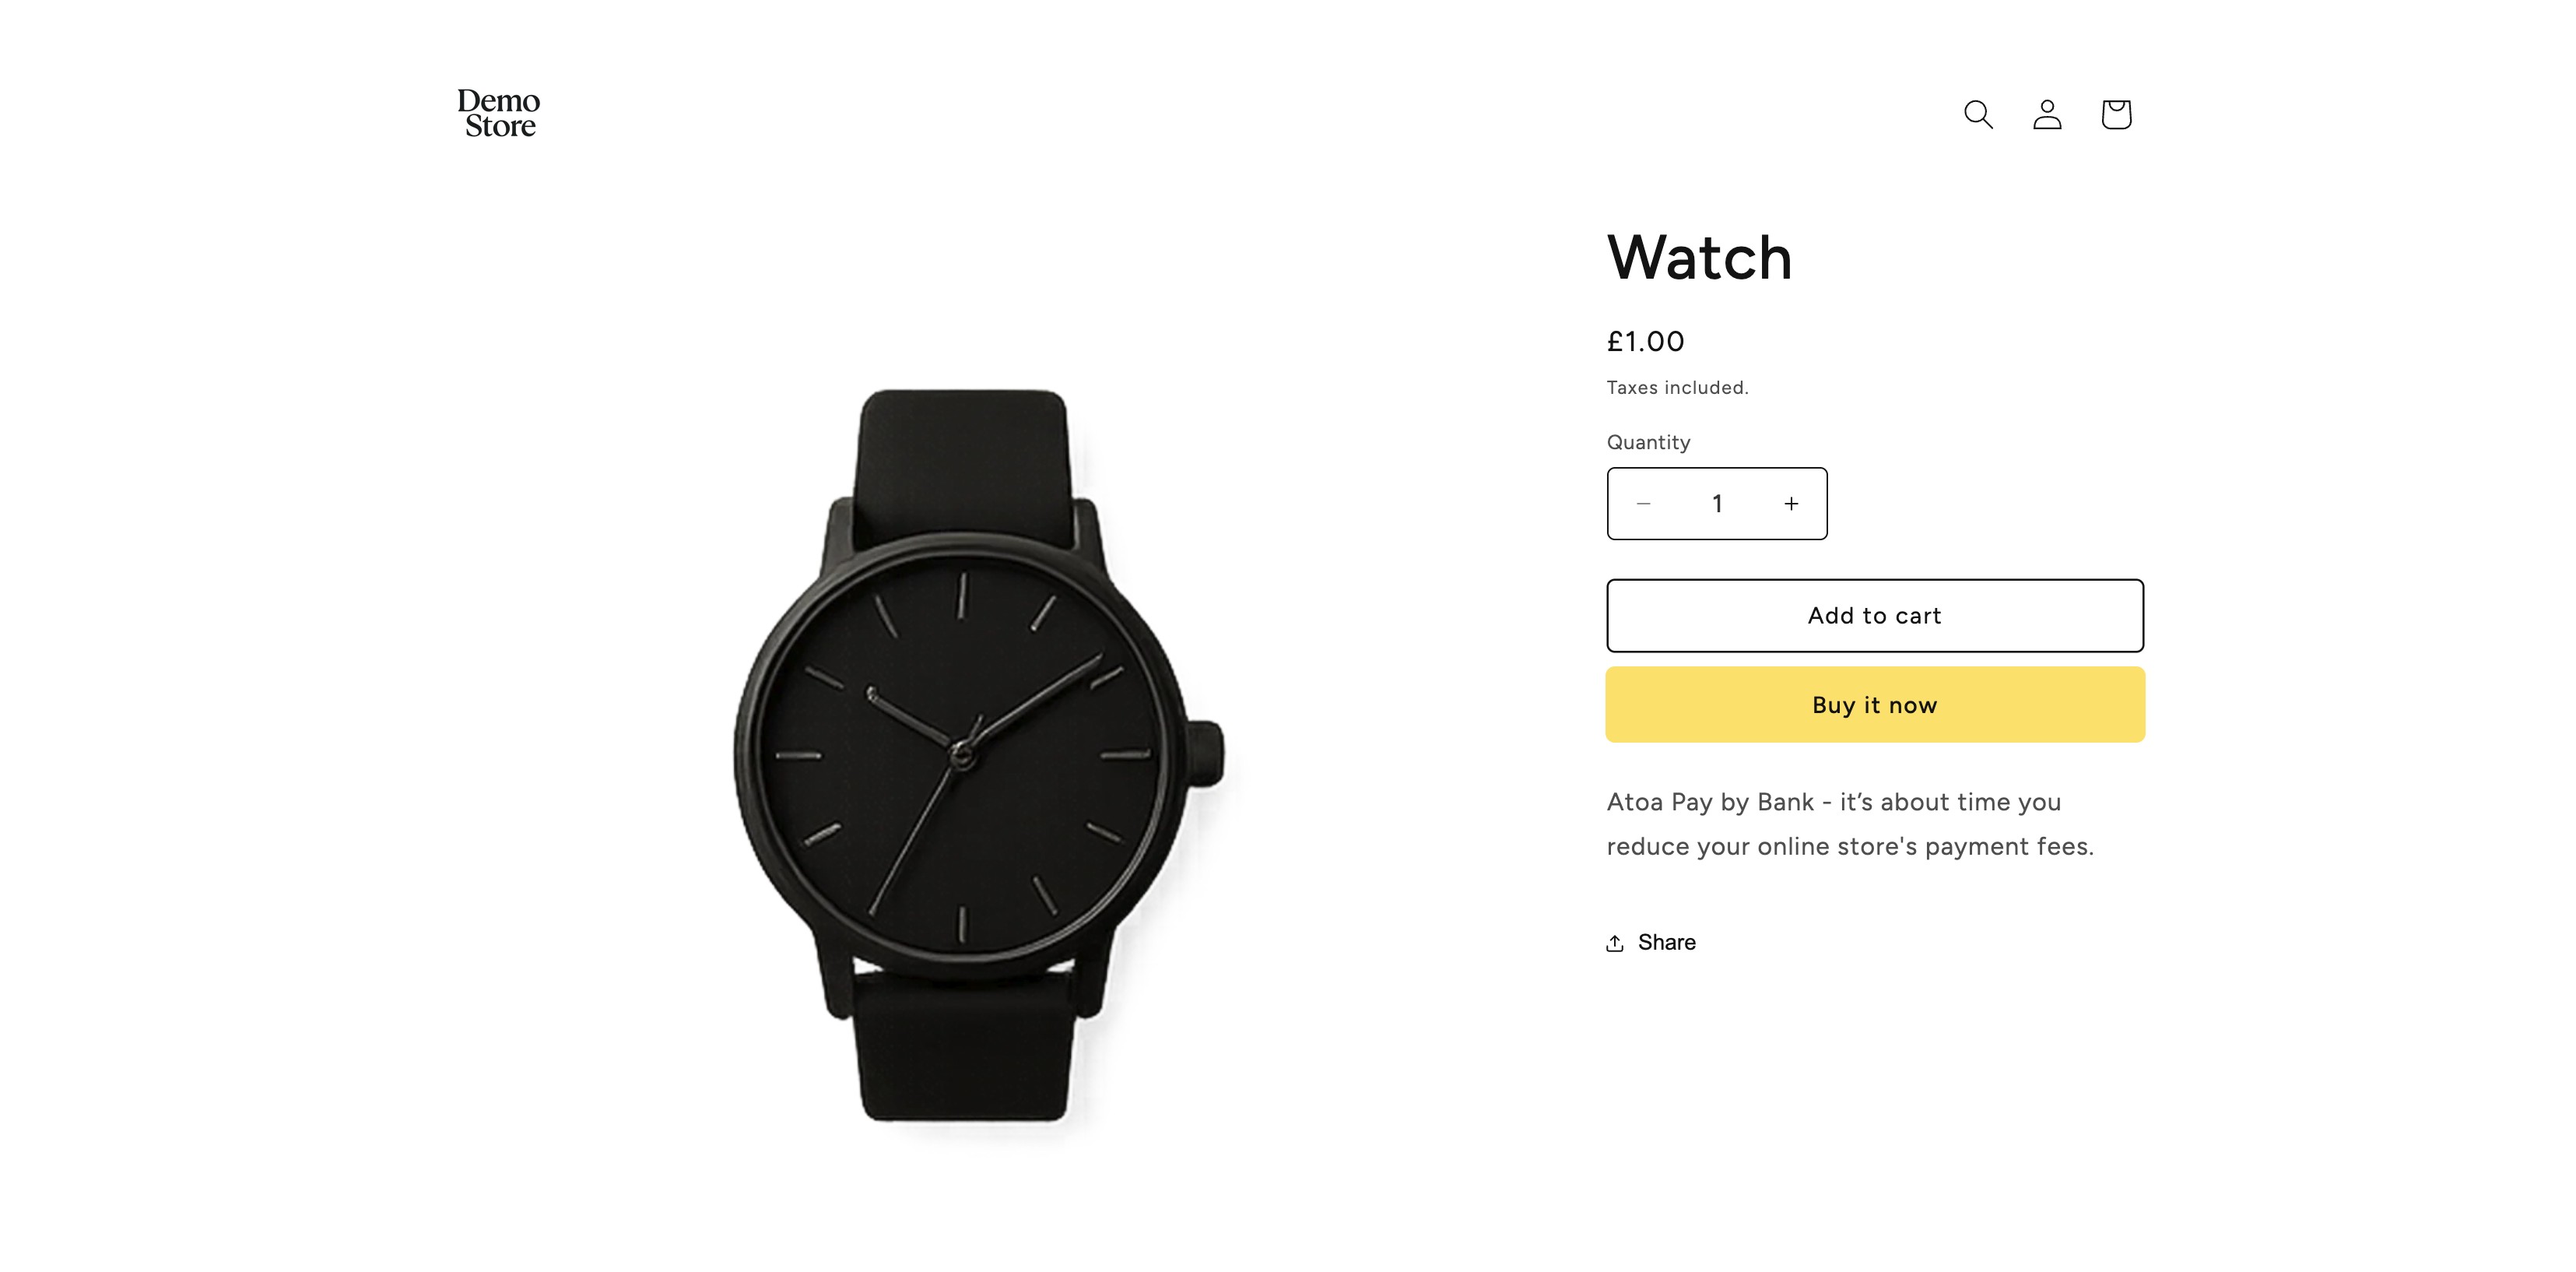Open the search magnifier icon

(1978, 115)
